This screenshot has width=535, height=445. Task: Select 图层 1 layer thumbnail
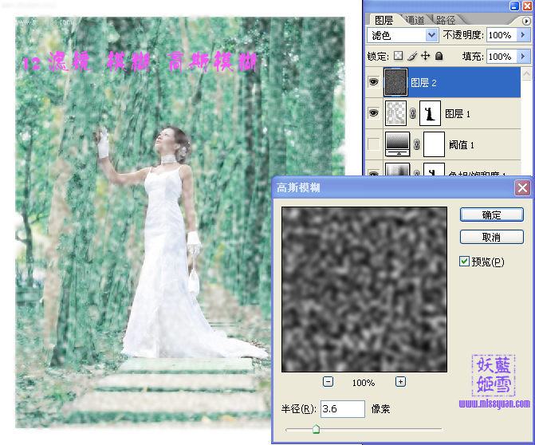tap(395, 113)
